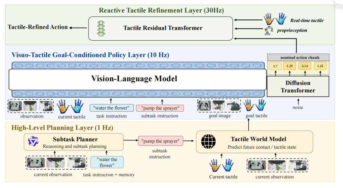The image size is (343, 188).
Task: Click the Current tactile hands under Tactile World Model
Action: (221, 165)
